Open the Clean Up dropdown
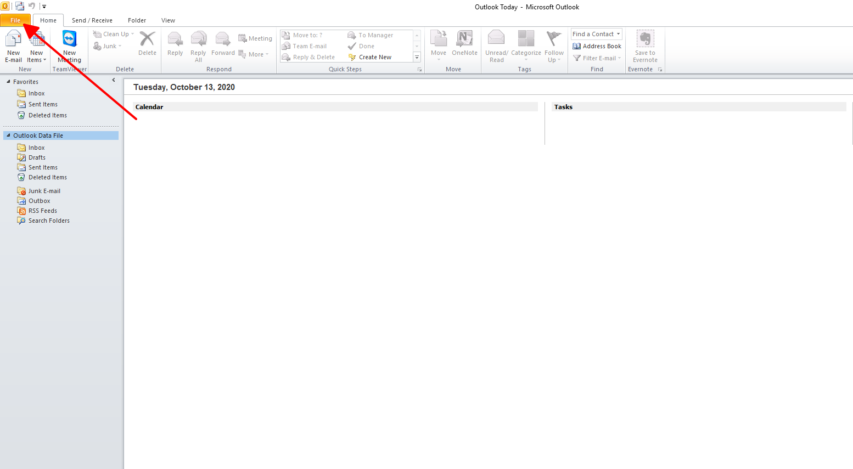This screenshot has width=853, height=469. coord(114,34)
